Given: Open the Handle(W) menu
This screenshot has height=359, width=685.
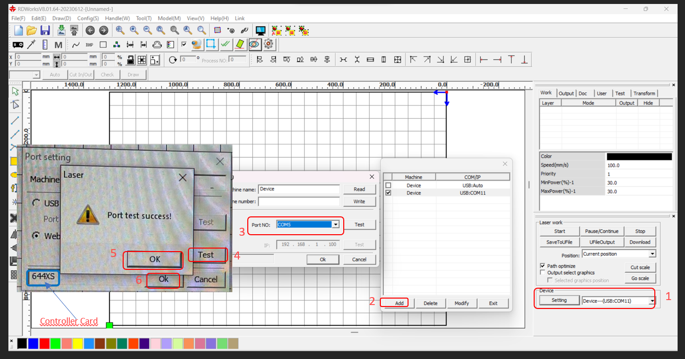Looking at the screenshot, I should 117,18.
